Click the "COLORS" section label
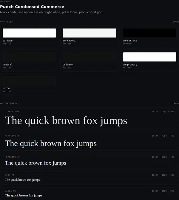Image resolution: width=179 pixels, height=200 pixels. tap(9, 22)
